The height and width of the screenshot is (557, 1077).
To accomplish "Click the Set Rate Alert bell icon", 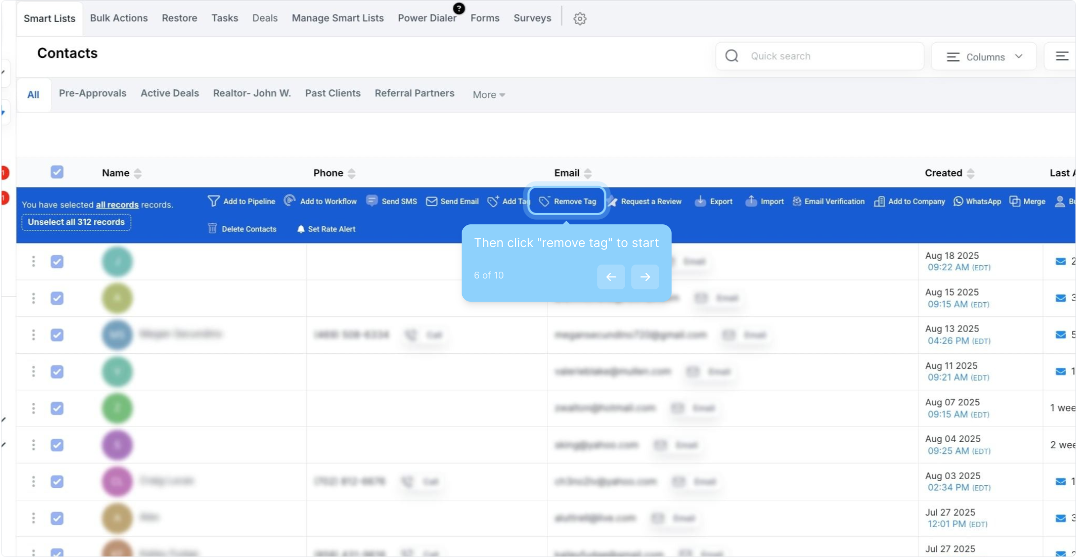I will click(x=301, y=228).
